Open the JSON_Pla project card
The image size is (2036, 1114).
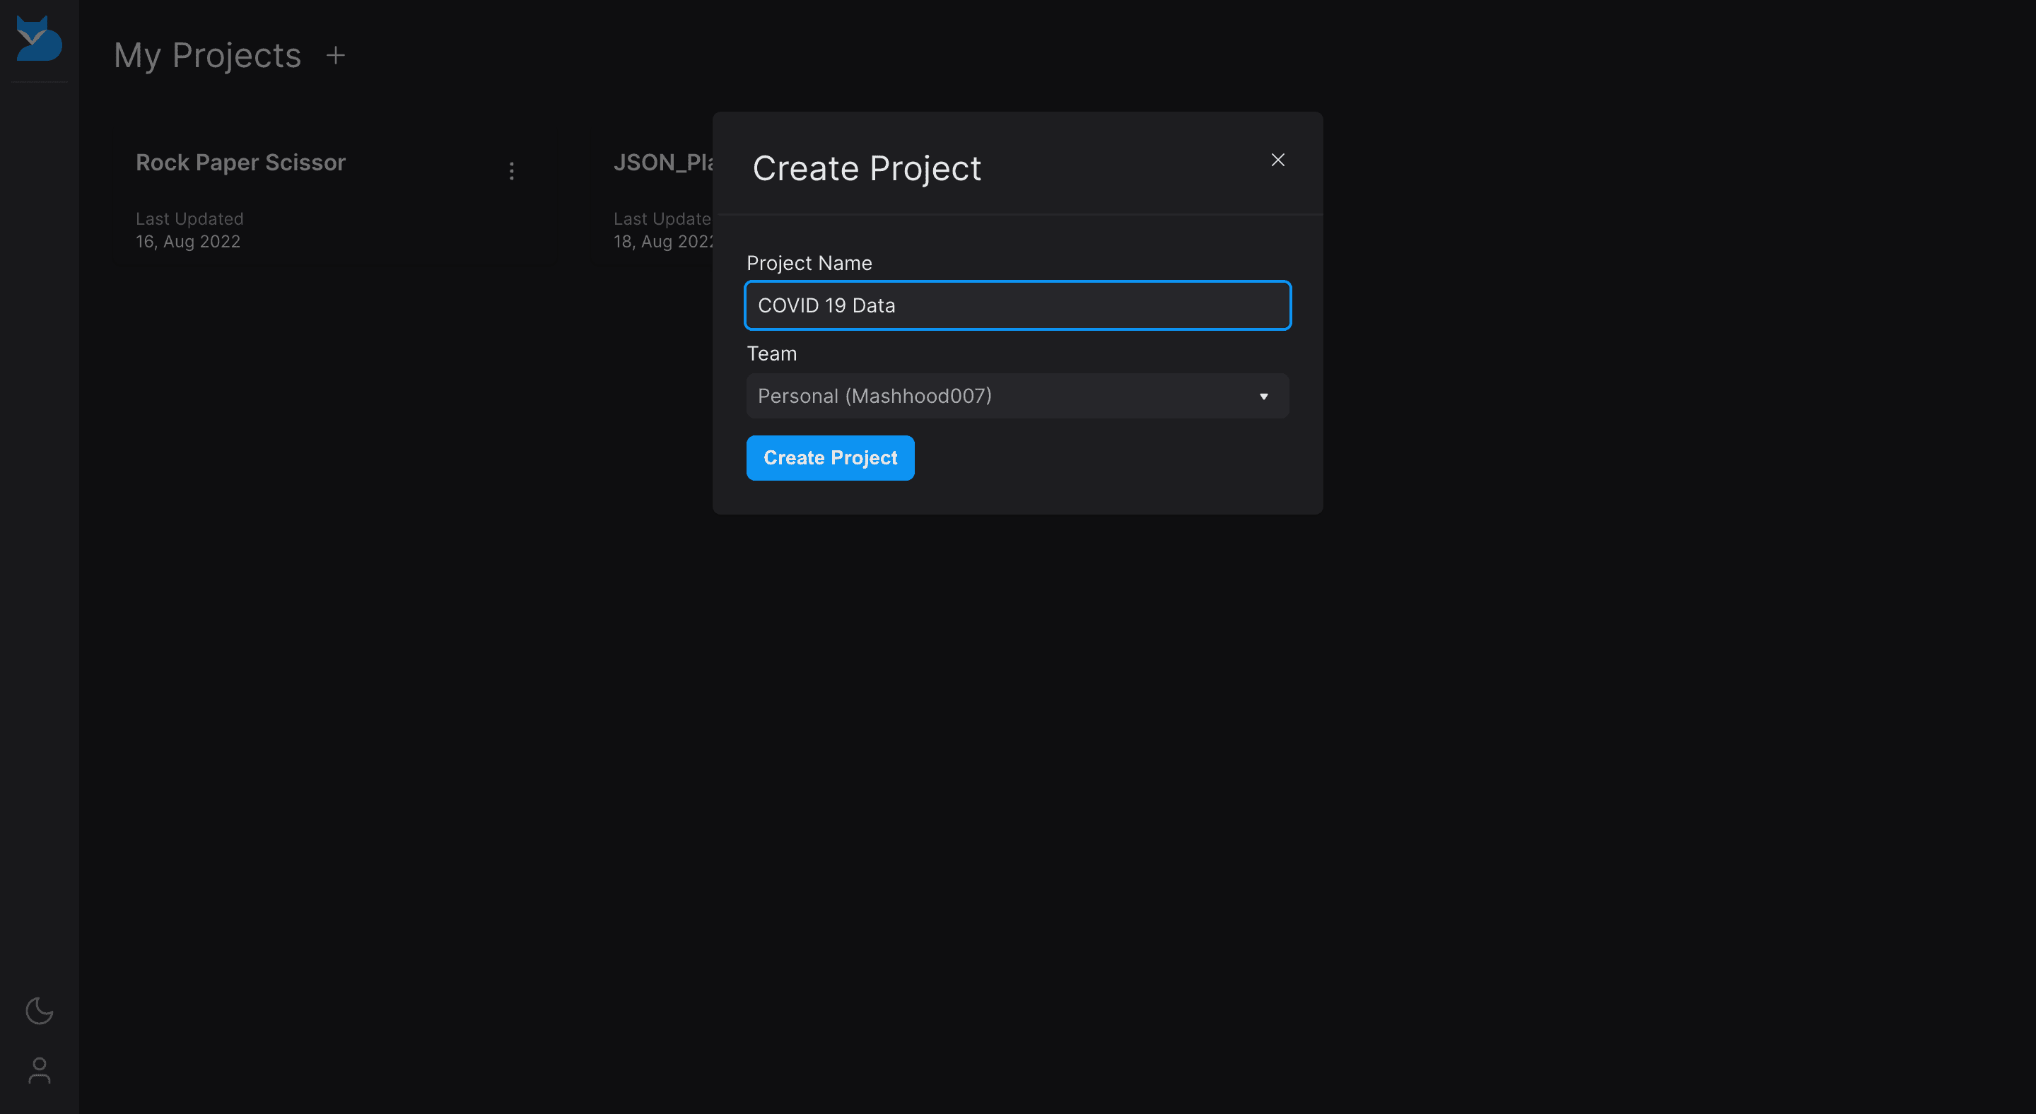point(663,163)
